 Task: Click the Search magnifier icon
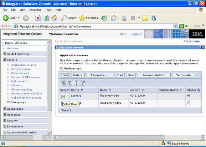pyautogui.click(x=63, y=18)
